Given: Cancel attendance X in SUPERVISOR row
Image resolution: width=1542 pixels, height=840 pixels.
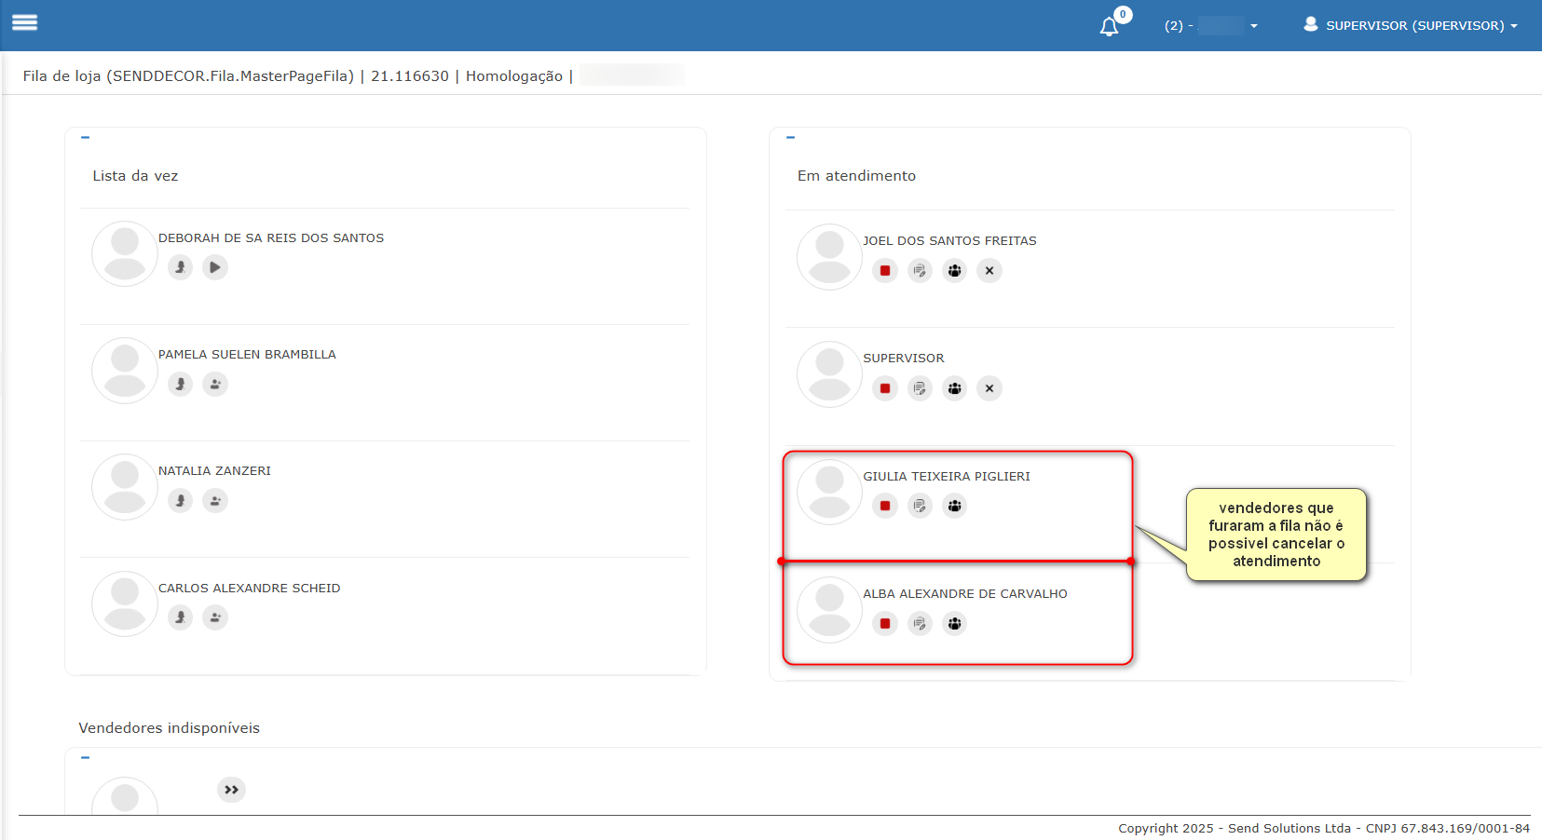Looking at the screenshot, I should pyautogui.click(x=989, y=388).
